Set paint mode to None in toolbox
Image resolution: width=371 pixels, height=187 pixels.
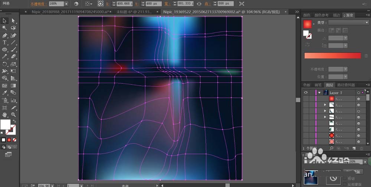14,140
